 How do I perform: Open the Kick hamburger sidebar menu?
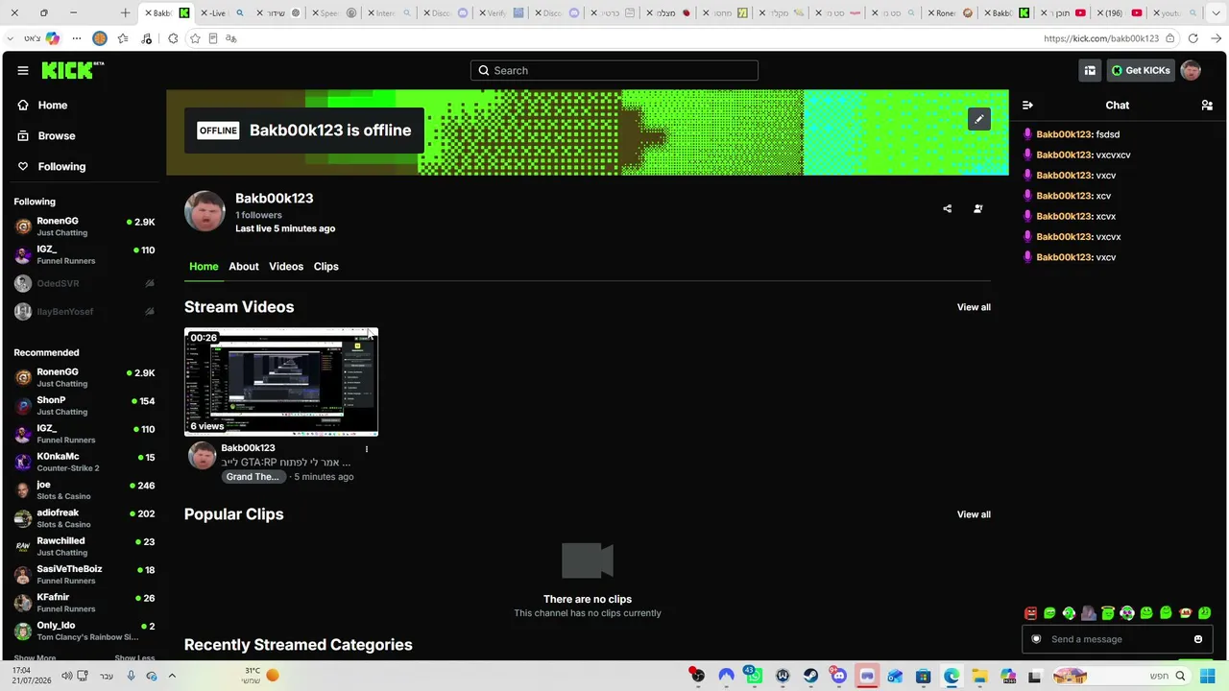click(x=23, y=70)
